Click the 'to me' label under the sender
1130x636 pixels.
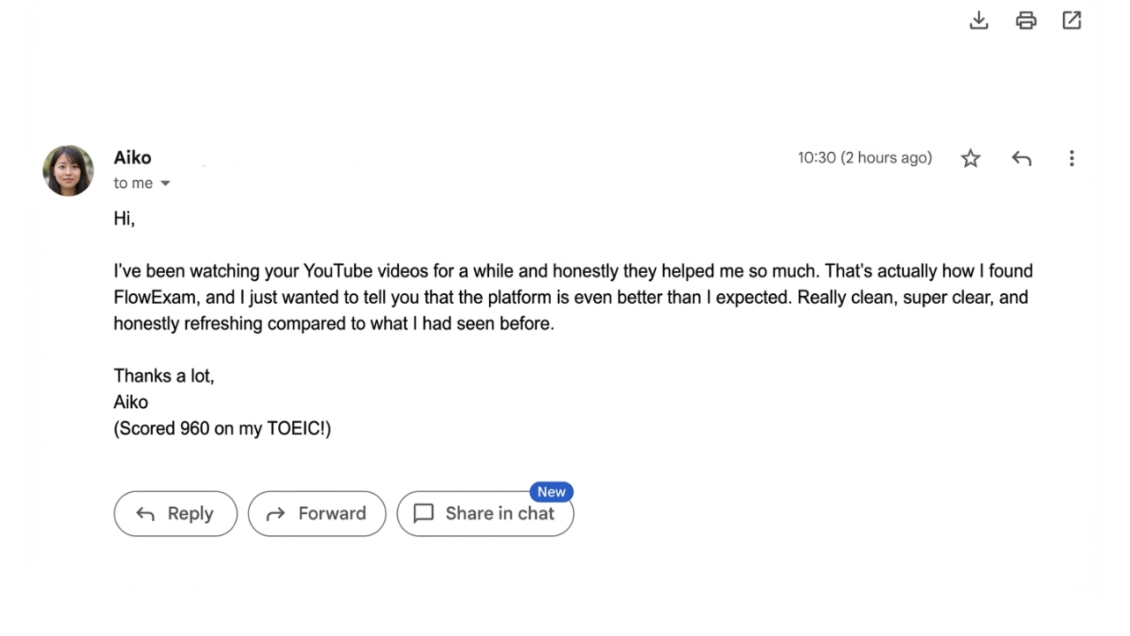coord(132,183)
